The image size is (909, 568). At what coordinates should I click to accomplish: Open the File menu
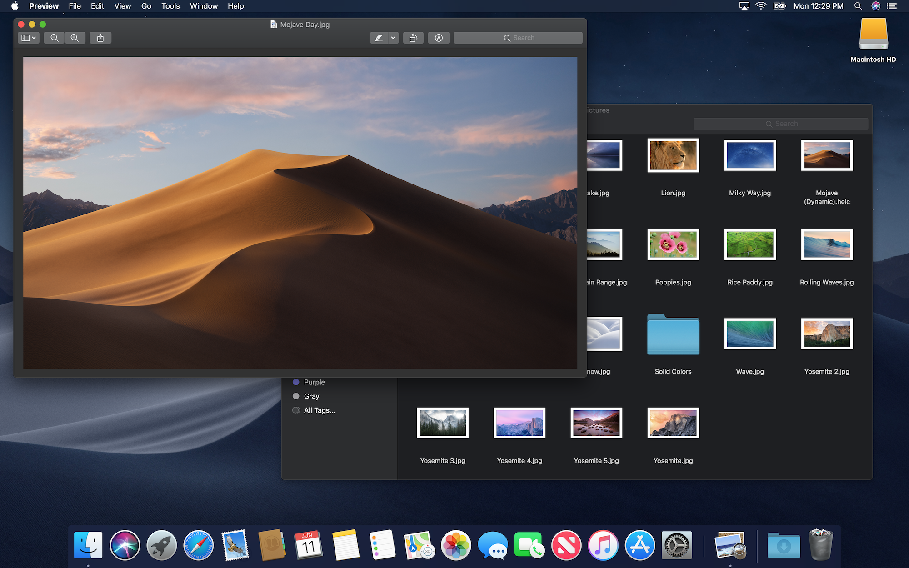click(75, 6)
